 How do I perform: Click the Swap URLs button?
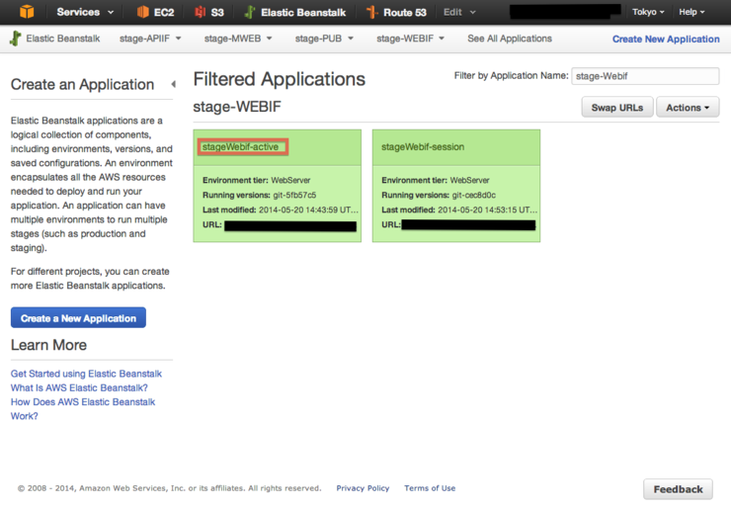617,108
